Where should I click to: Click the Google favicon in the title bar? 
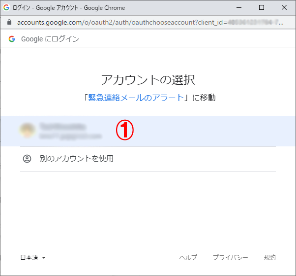pos(6,7)
